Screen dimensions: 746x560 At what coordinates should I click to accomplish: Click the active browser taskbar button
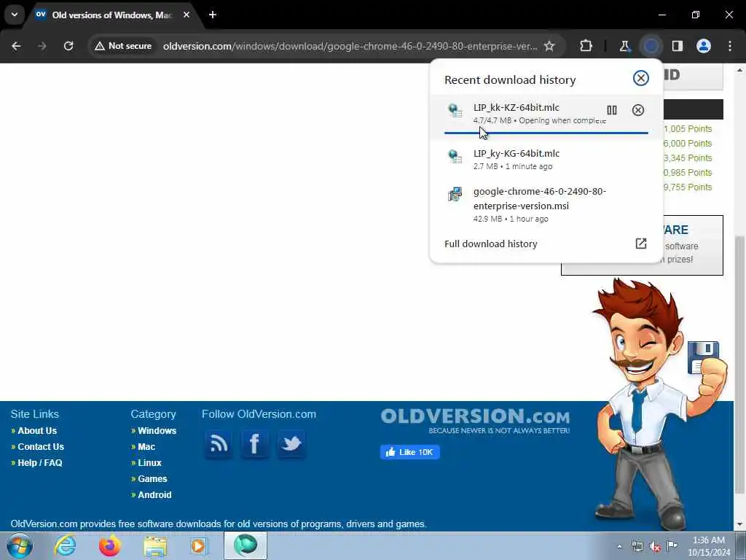click(246, 545)
